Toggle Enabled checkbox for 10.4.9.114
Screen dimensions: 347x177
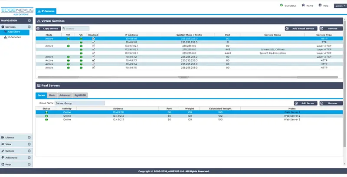(x=93, y=64)
